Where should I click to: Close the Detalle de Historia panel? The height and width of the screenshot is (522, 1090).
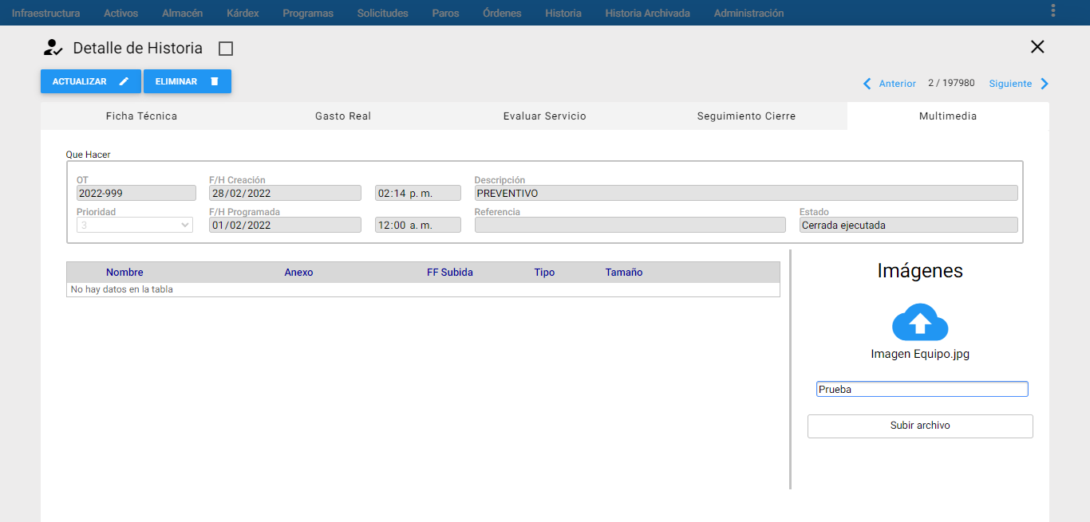pyautogui.click(x=1037, y=47)
